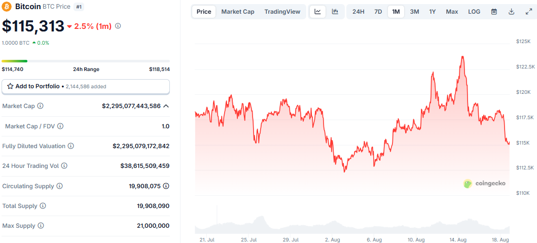
Task: Click the $114,740 24h low value
Action: [x=13, y=69]
